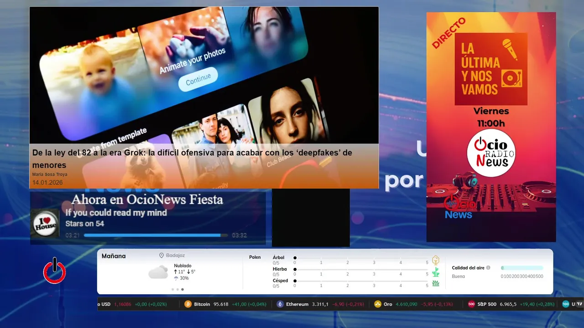The width and height of the screenshot is (584, 328).
Task: Select third carousel dot in weather widget
Action: [x=182, y=289]
